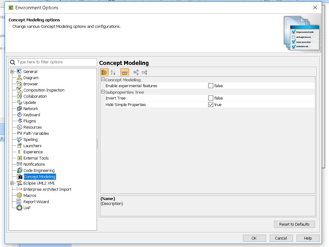Screen dimensions: 329x247
Task: Click the alphabetical sort toolbar icon
Action: [x=113, y=72]
